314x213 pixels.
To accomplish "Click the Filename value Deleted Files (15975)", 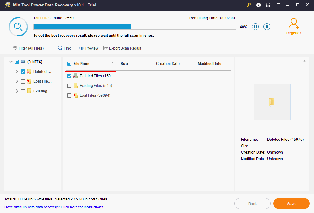I will coord(285,140).
